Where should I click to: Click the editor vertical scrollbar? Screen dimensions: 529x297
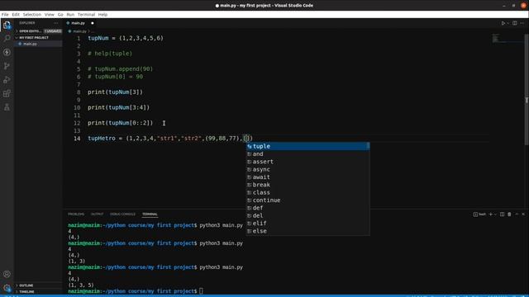(x=527, y=90)
